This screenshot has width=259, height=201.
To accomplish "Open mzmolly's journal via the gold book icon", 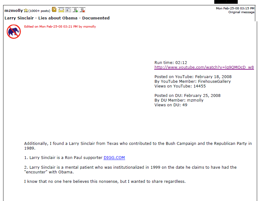I will pos(54,10).
